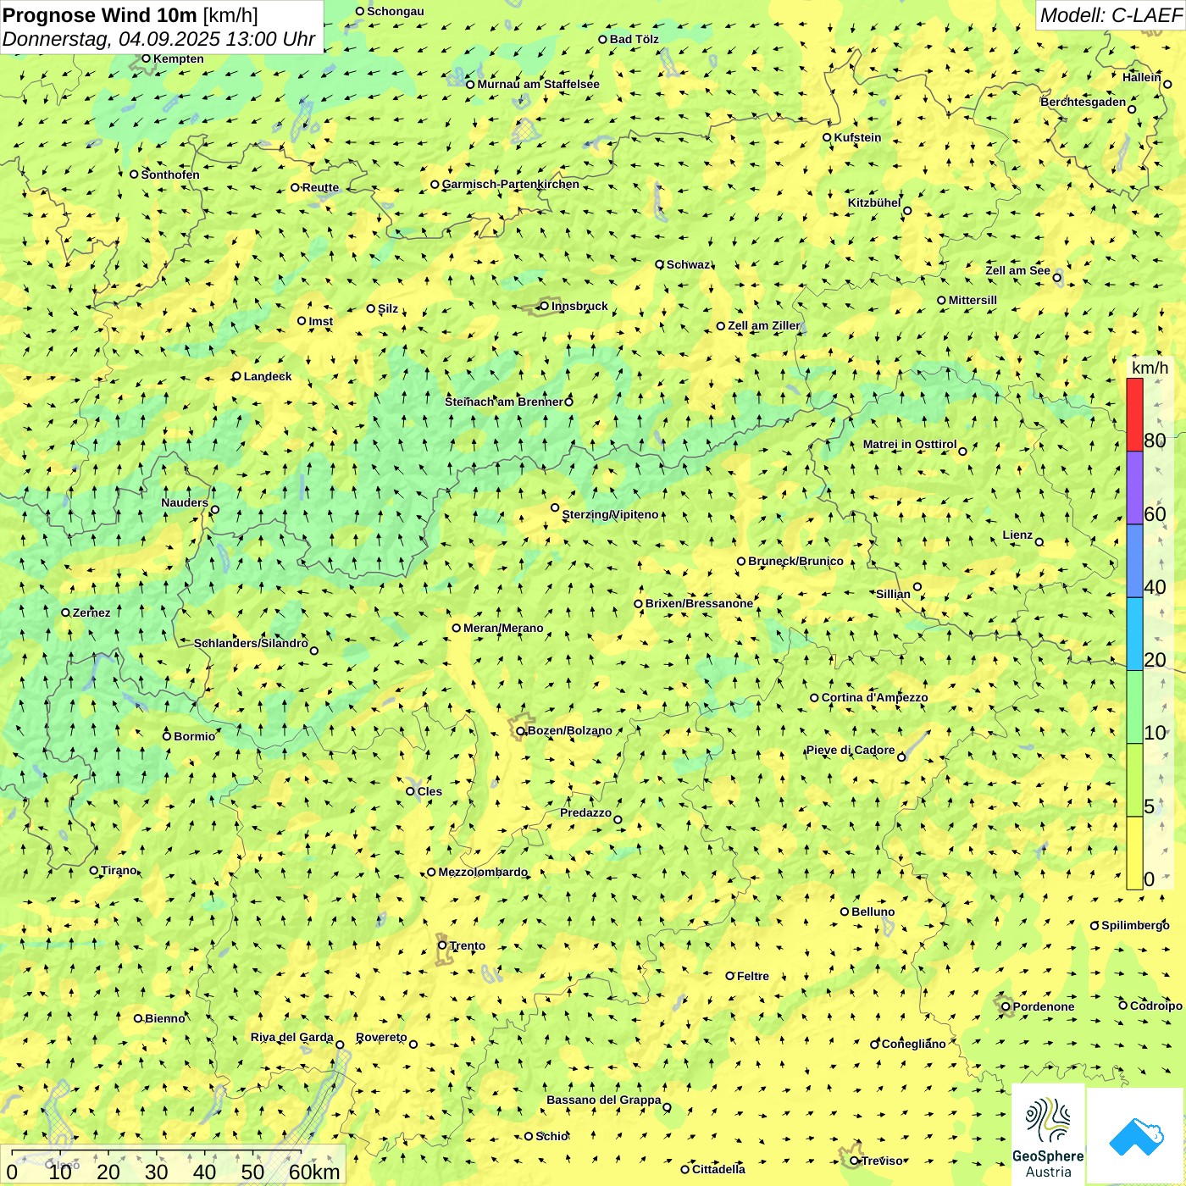Click the cyan 20 km/h legend color
The width and height of the screenshot is (1186, 1186).
point(1134,634)
